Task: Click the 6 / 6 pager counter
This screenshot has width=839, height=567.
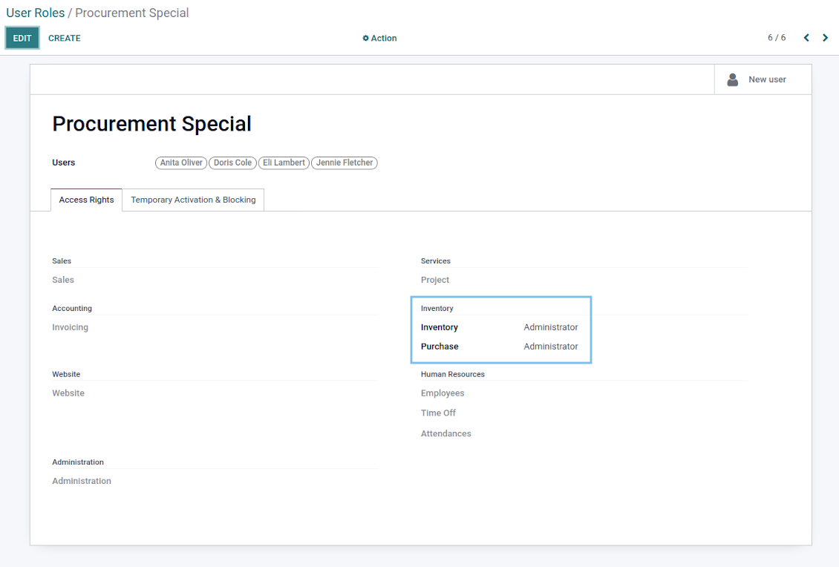Action: coord(777,38)
